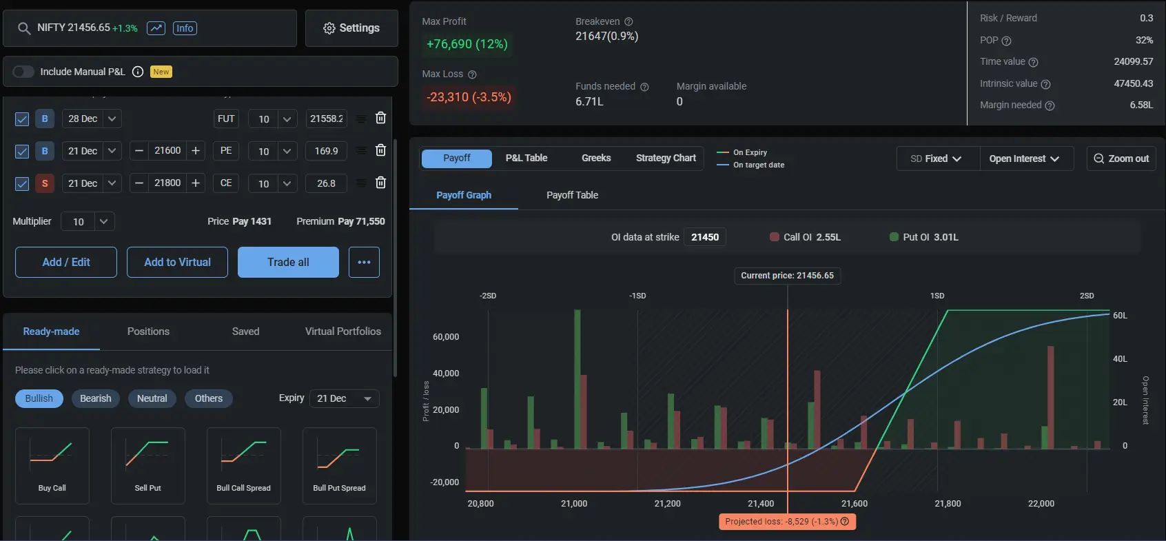Switch to the Virtual Portfolios tab
The height and width of the screenshot is (541, 1166).
(x=342, y=331)
